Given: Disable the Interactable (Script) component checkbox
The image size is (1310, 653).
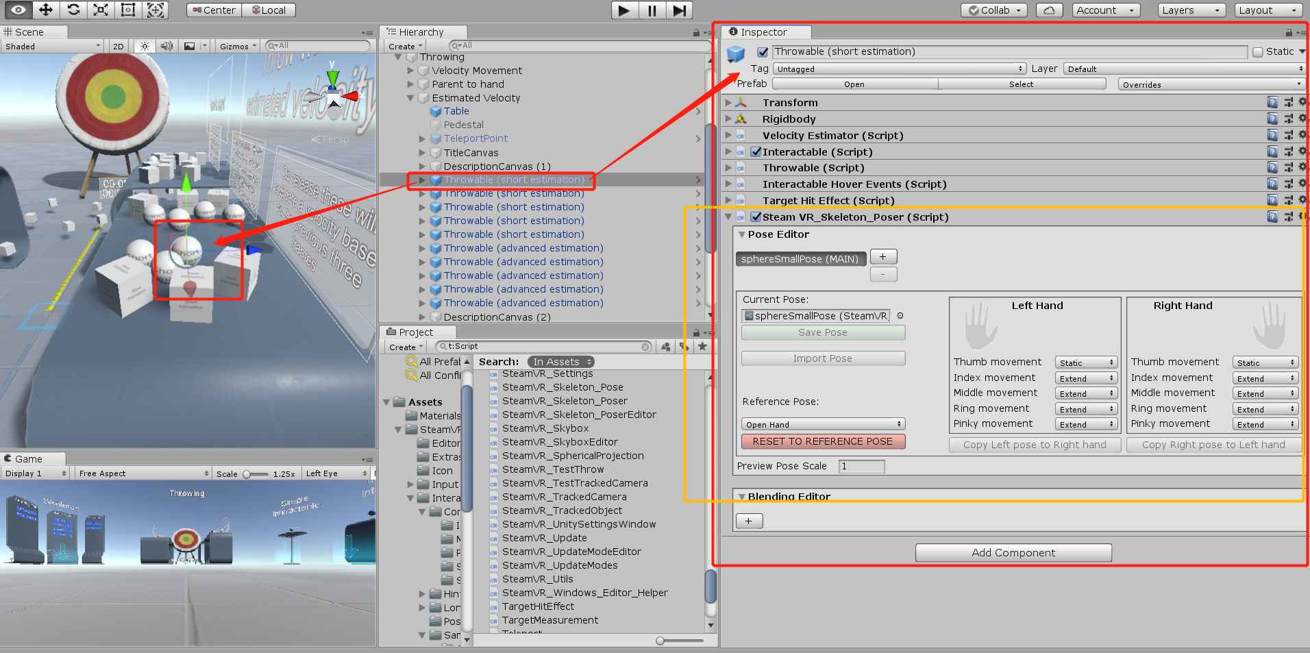Looking at the screenshot, I should 756,151.
